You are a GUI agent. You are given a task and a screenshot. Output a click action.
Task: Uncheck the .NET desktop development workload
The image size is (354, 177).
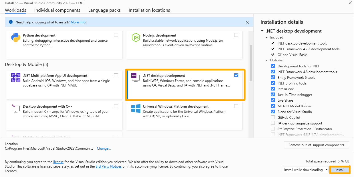click(x=236, y=75)
